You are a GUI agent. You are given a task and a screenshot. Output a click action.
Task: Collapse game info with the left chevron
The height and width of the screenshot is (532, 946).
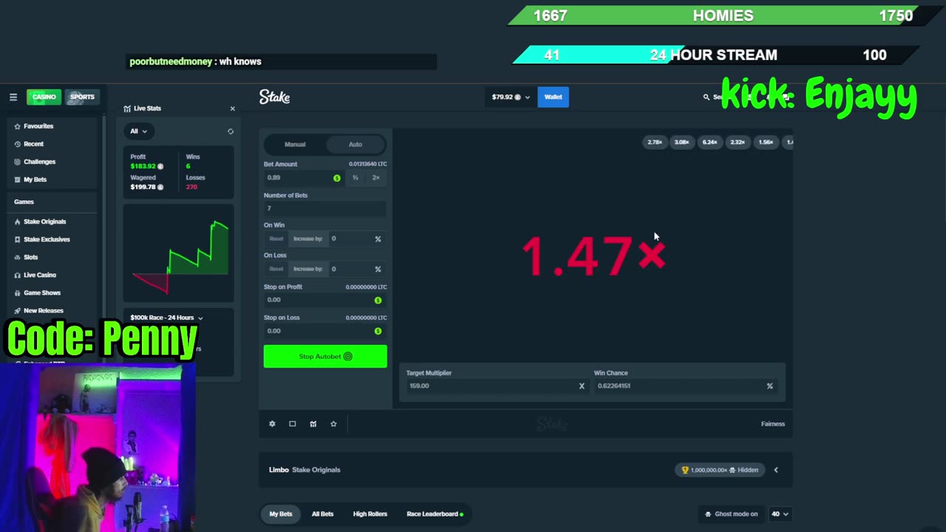(775, 470)
